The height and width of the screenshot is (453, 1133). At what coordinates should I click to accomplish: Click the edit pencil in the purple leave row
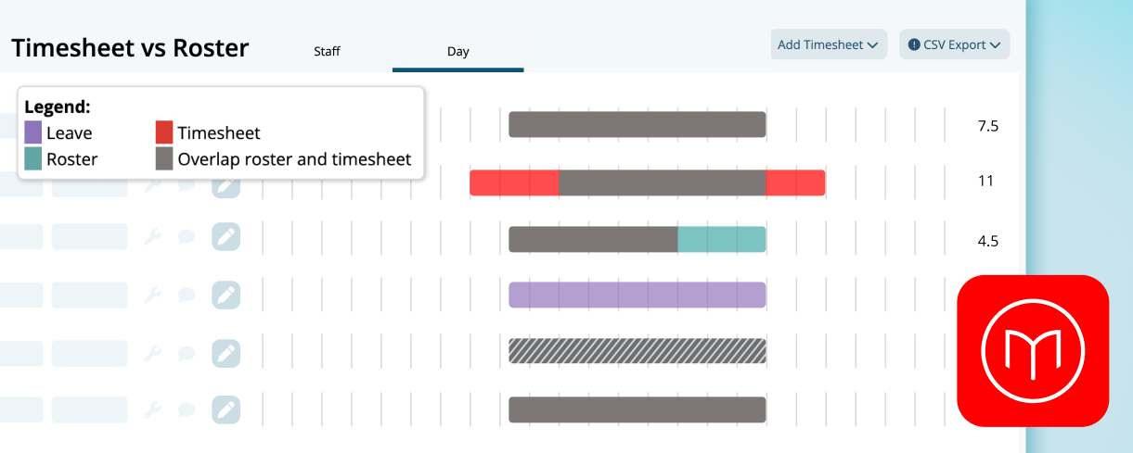[x=225, y=296]
